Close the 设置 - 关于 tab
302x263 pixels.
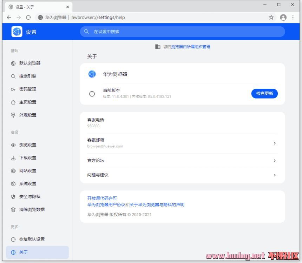[x=67, y=7]
